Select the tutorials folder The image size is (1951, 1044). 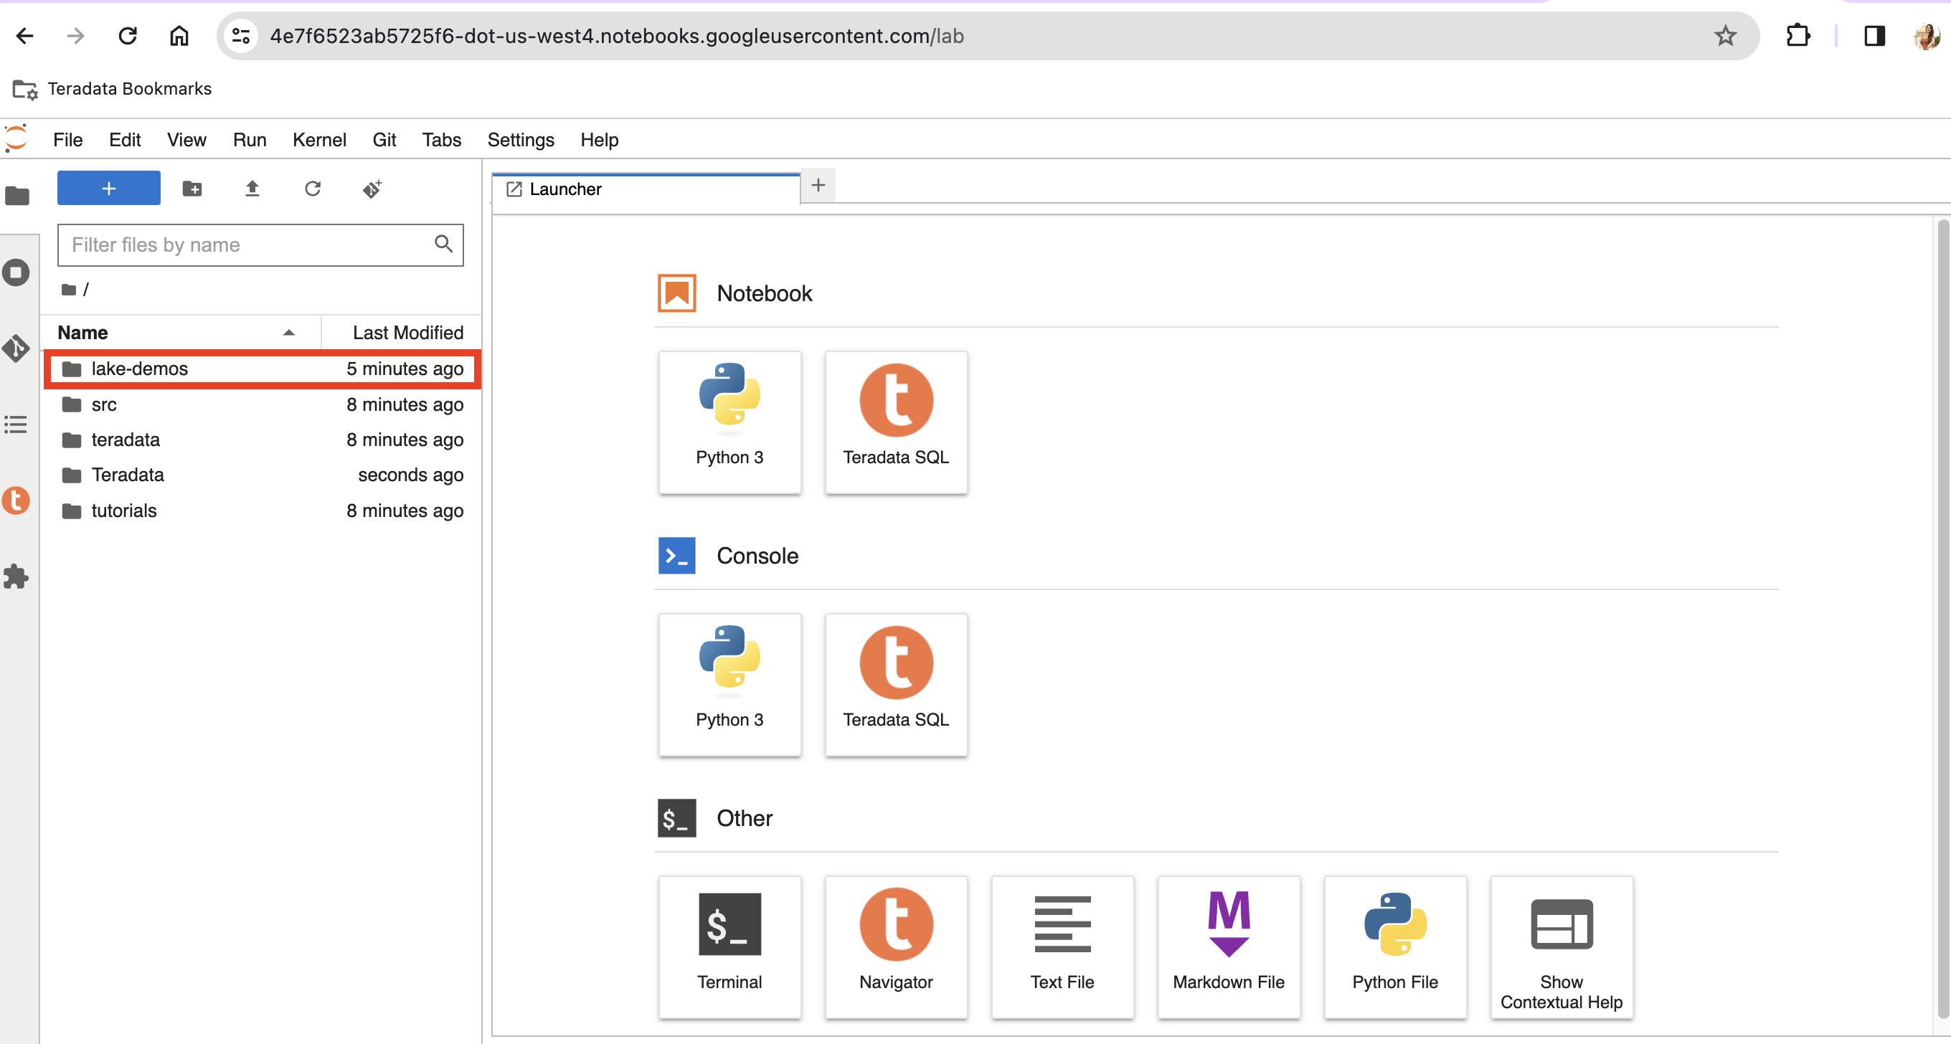tap(262, 511)
